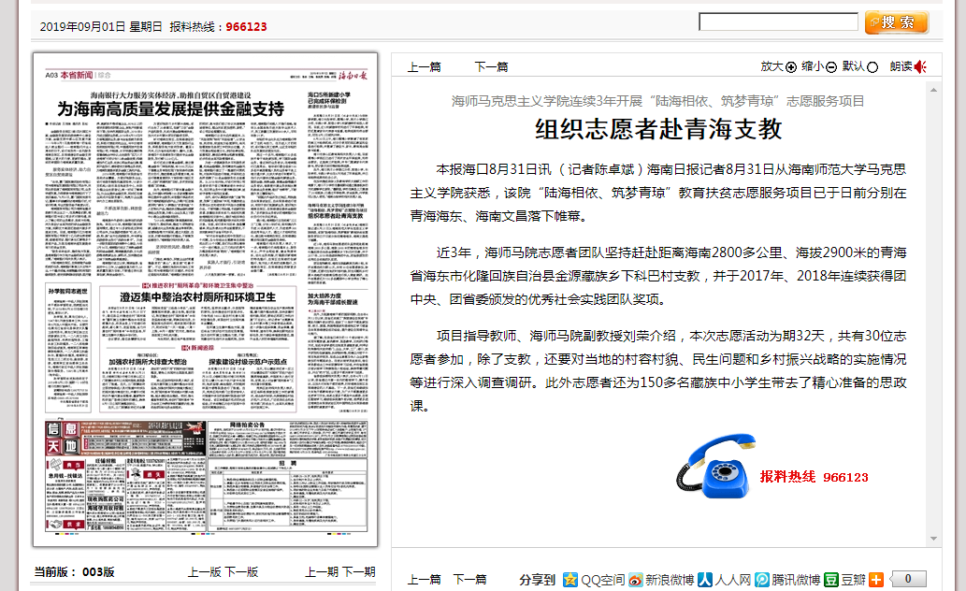Click the share count bubble showing 0
Viewport: 966px width, 591px height.
[x=909, y=580]
